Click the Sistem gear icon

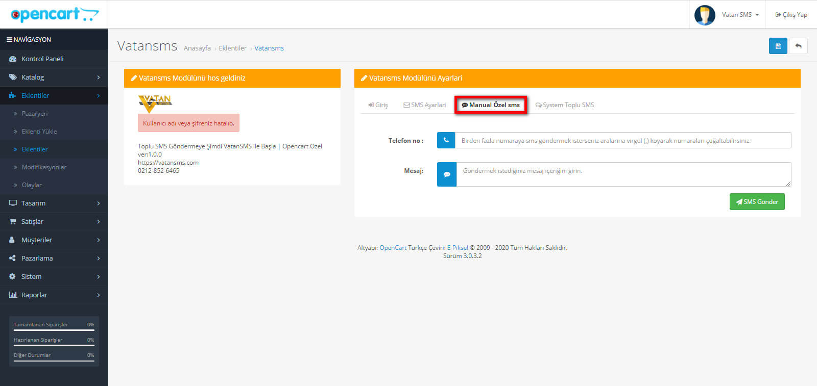tap(12, 276)
